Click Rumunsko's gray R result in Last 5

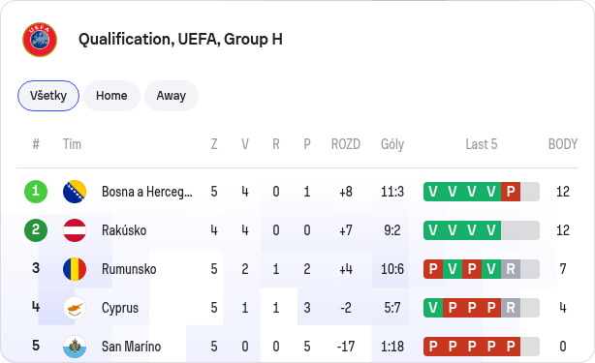[x=511, y=269]
